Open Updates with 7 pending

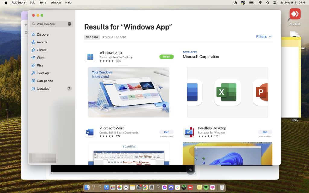(51, 88)
